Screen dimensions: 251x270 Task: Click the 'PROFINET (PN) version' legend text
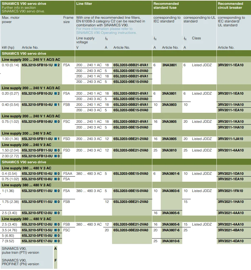(x=21, y=264)
